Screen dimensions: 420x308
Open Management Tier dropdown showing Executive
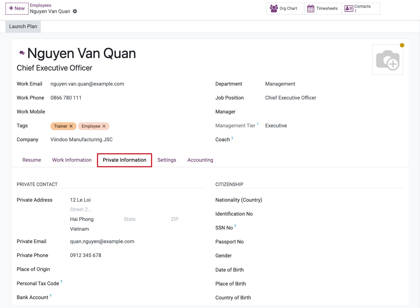pyautogui.click(x=334, y=126)
